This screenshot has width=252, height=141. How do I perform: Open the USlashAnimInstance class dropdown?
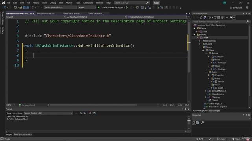click(x=96, y=17)
